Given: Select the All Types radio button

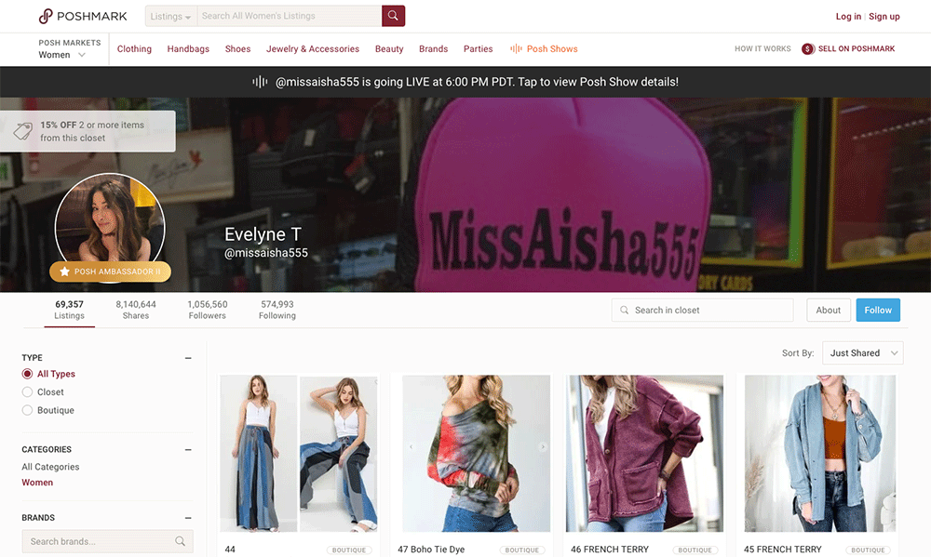Looking at the screenshot, I should [x=27, y=374].
